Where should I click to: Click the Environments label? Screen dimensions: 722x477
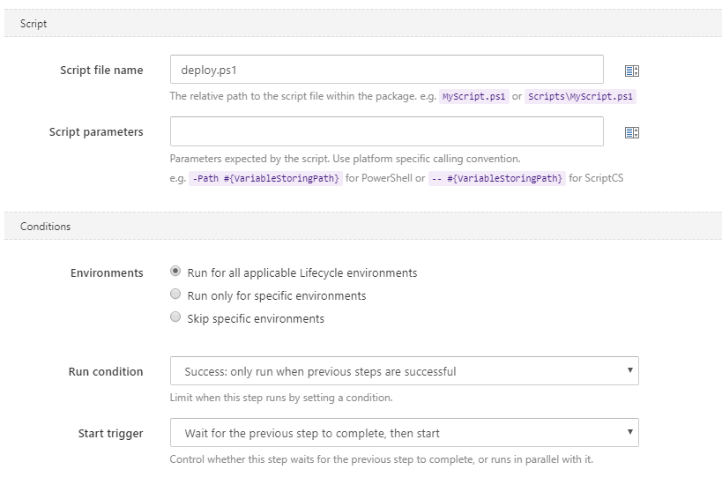tap(107, 273)
